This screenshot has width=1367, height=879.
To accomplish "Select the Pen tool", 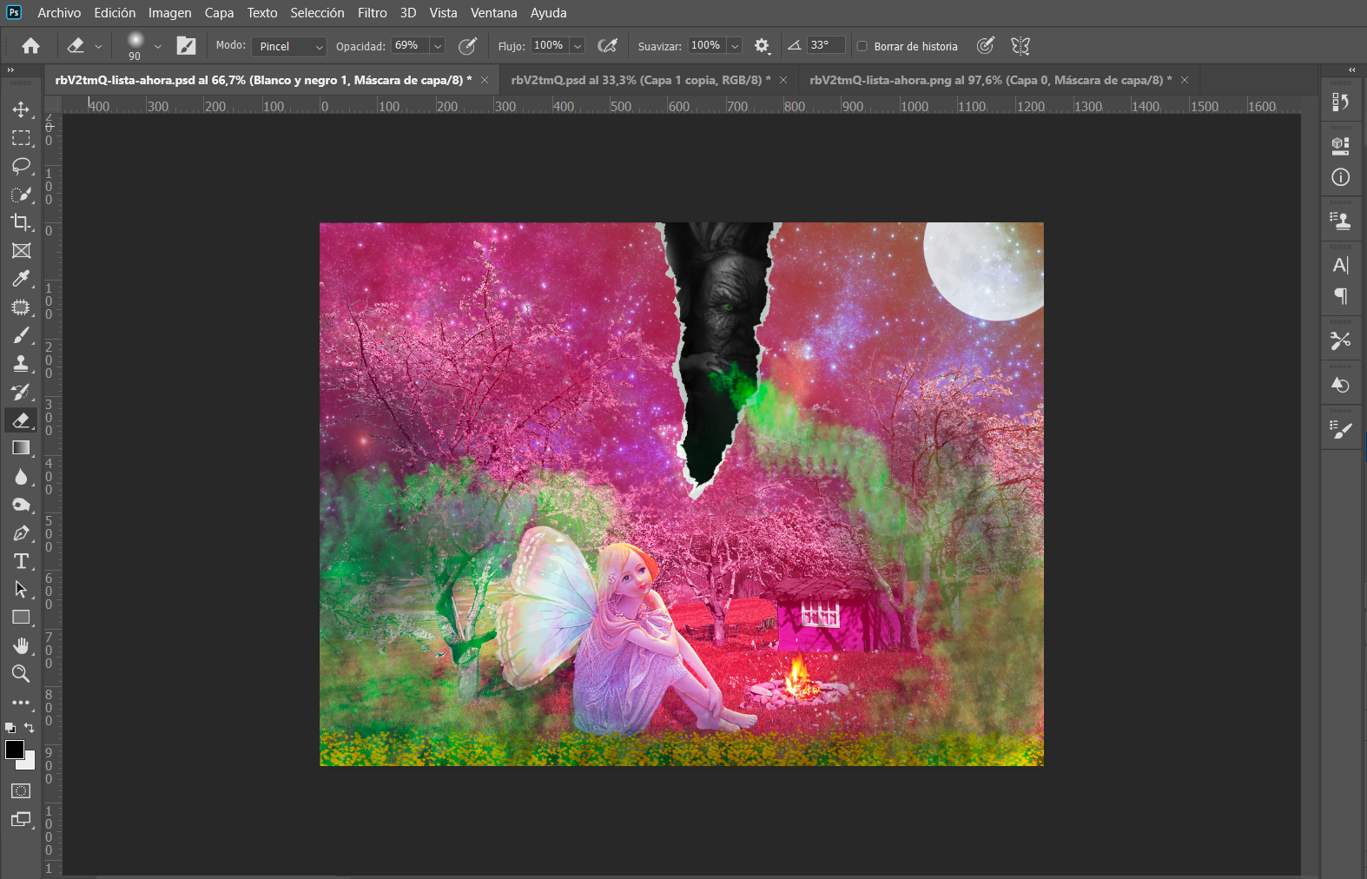I will 21,533.
